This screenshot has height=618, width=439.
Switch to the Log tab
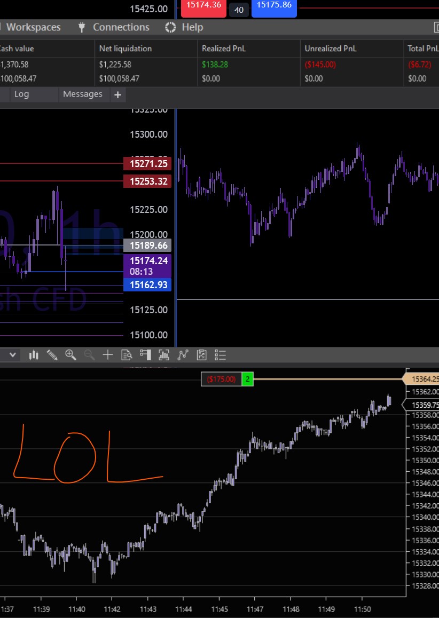coord(21,94)
